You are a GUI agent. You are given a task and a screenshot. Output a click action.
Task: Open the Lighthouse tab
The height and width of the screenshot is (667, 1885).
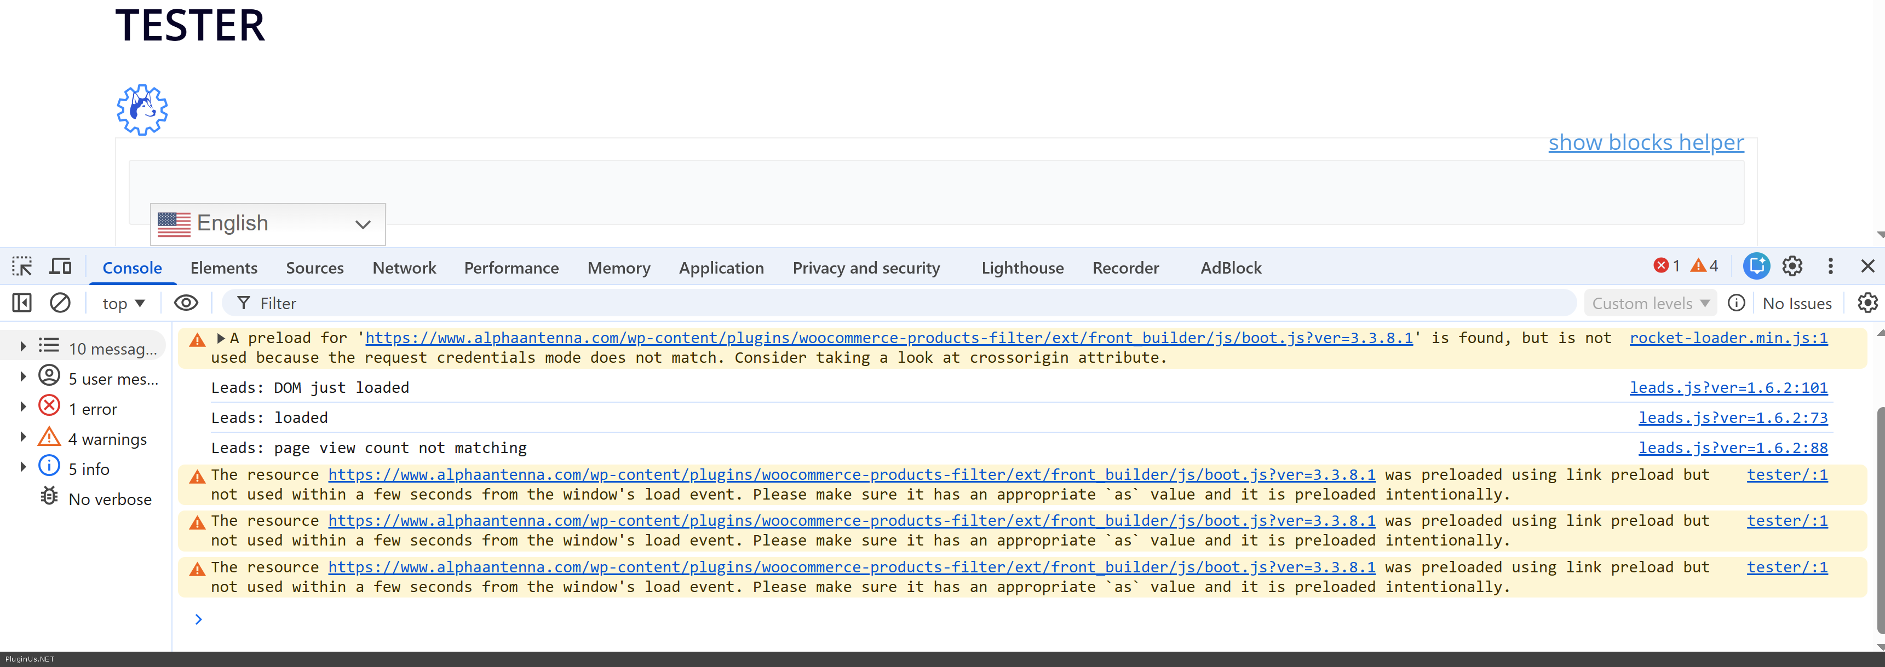click(x=1022, y=268)
